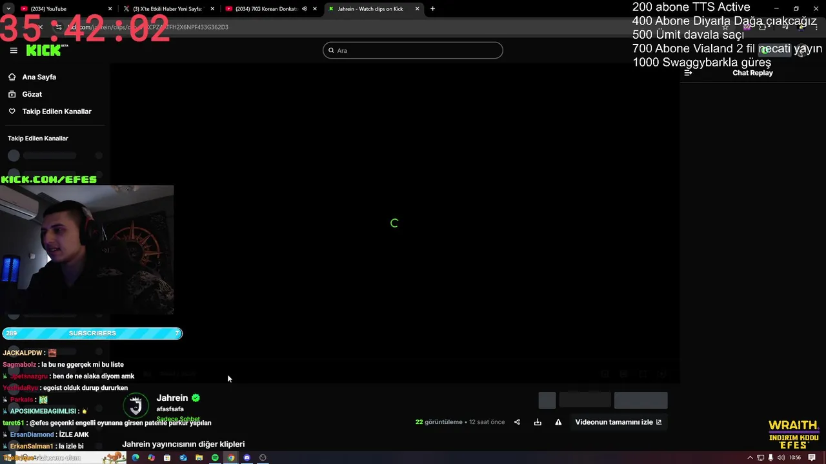Click the Gözat browse icon
This screenshot has width=826, height=464.
[12, 94]
